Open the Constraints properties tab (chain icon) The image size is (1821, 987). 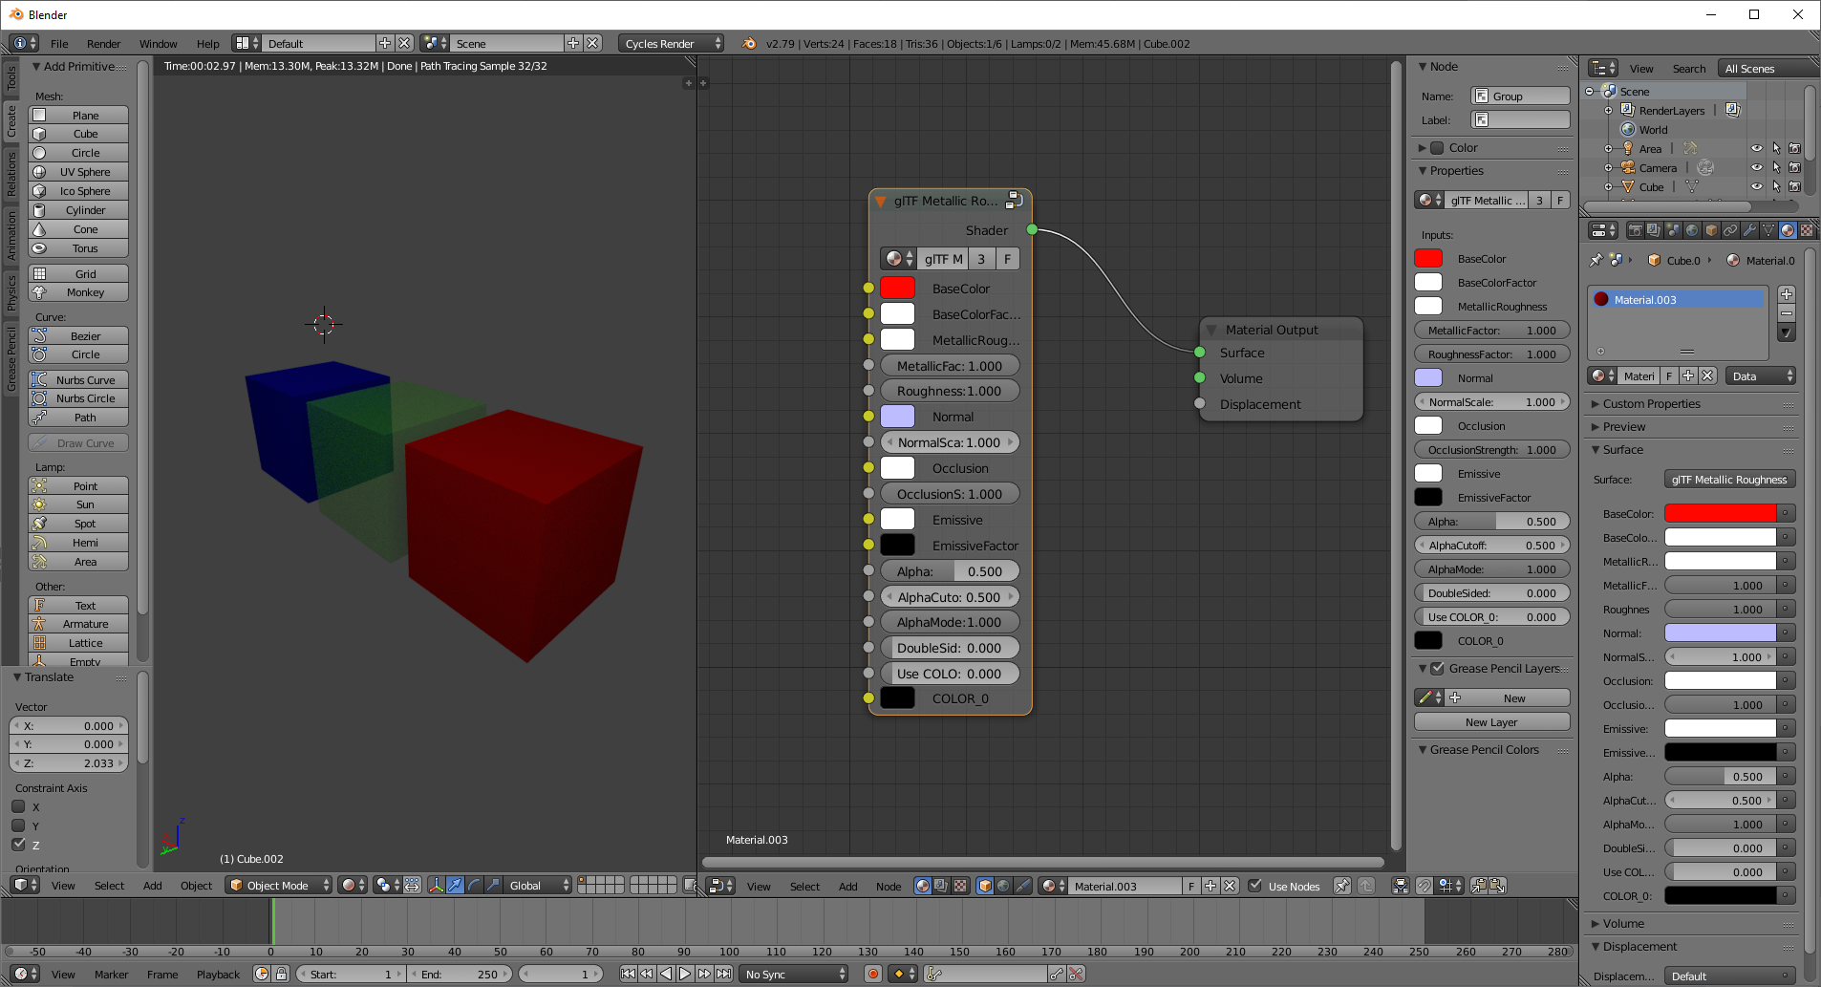click(x=1730, y=230)
